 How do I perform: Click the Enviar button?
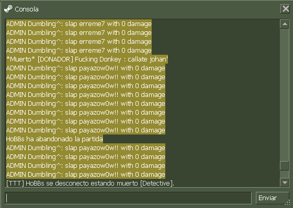272,198
